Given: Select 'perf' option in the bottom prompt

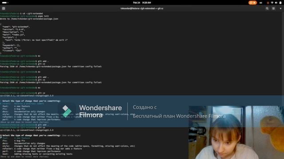Looking at the screenshot, I should point(32,151).
